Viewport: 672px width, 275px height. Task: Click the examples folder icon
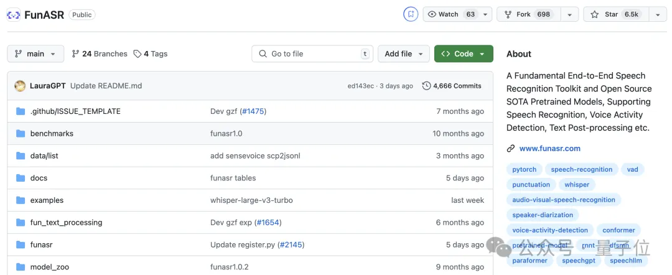click(x=21, y=200)
